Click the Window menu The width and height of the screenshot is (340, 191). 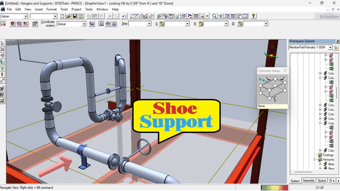(102, 9)
